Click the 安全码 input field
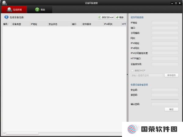The image size is (183, 137). 165,90
